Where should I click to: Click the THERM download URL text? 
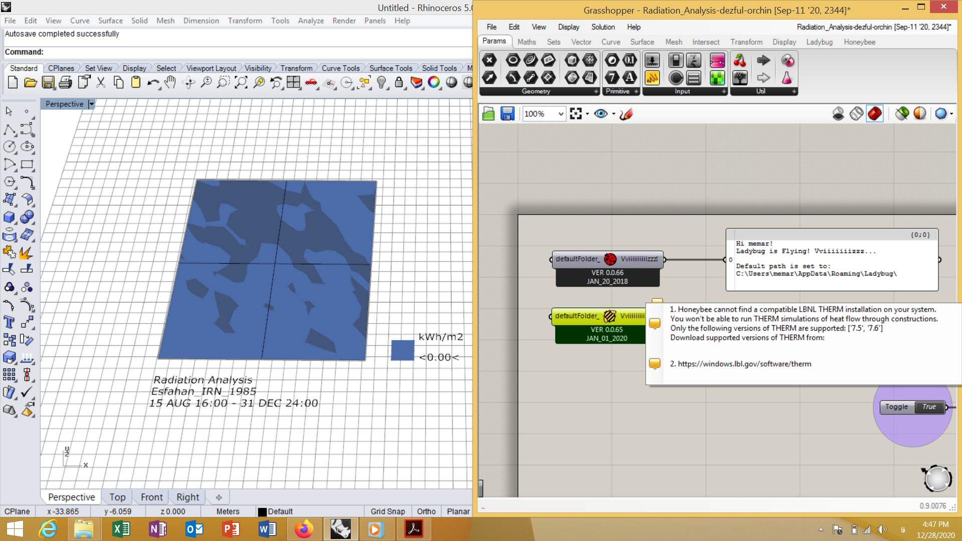coord(745,364)
